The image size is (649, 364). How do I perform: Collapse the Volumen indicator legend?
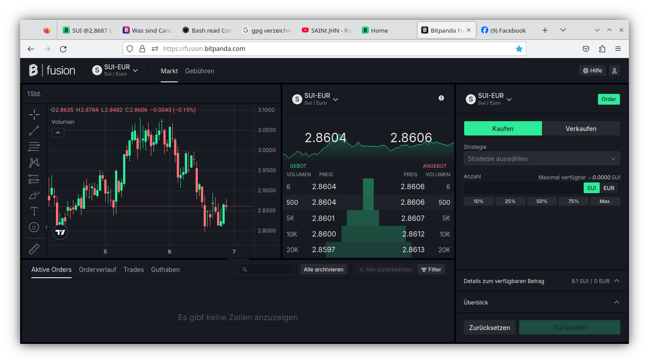tap(58, 132)
